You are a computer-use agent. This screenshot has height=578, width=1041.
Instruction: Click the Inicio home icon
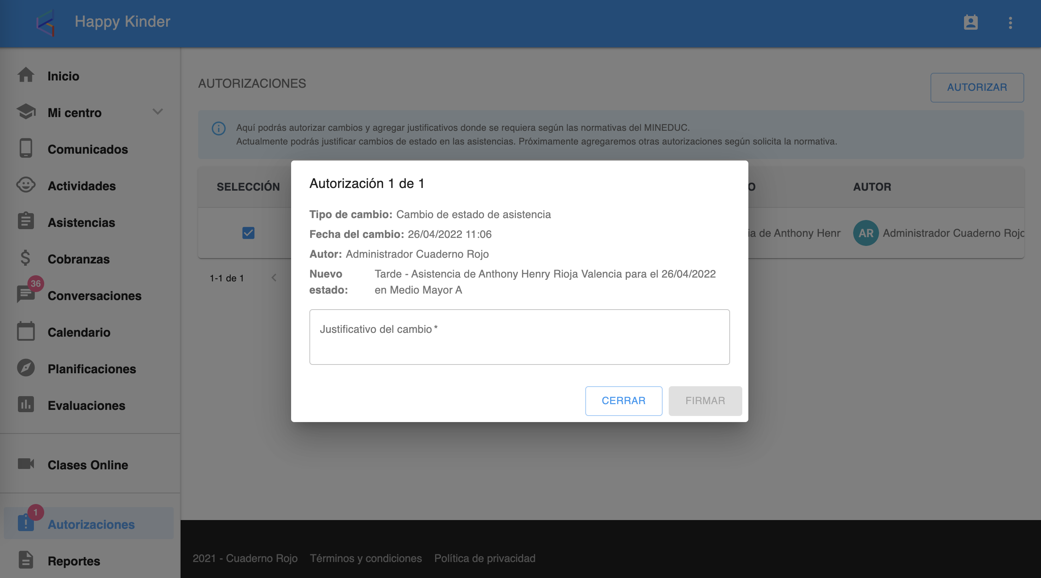click(x=26, y=75)
